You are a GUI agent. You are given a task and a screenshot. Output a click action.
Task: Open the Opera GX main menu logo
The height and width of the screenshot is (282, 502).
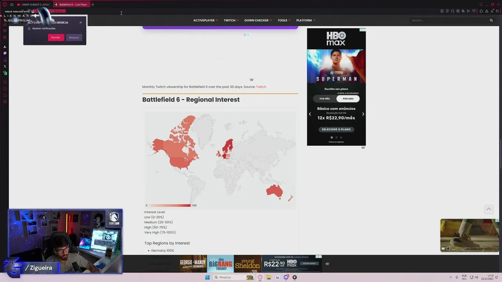[5, 5]
